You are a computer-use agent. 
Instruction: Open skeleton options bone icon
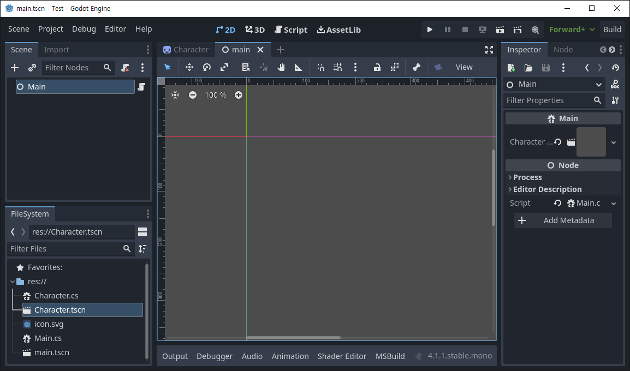click(x=416, y=67)
